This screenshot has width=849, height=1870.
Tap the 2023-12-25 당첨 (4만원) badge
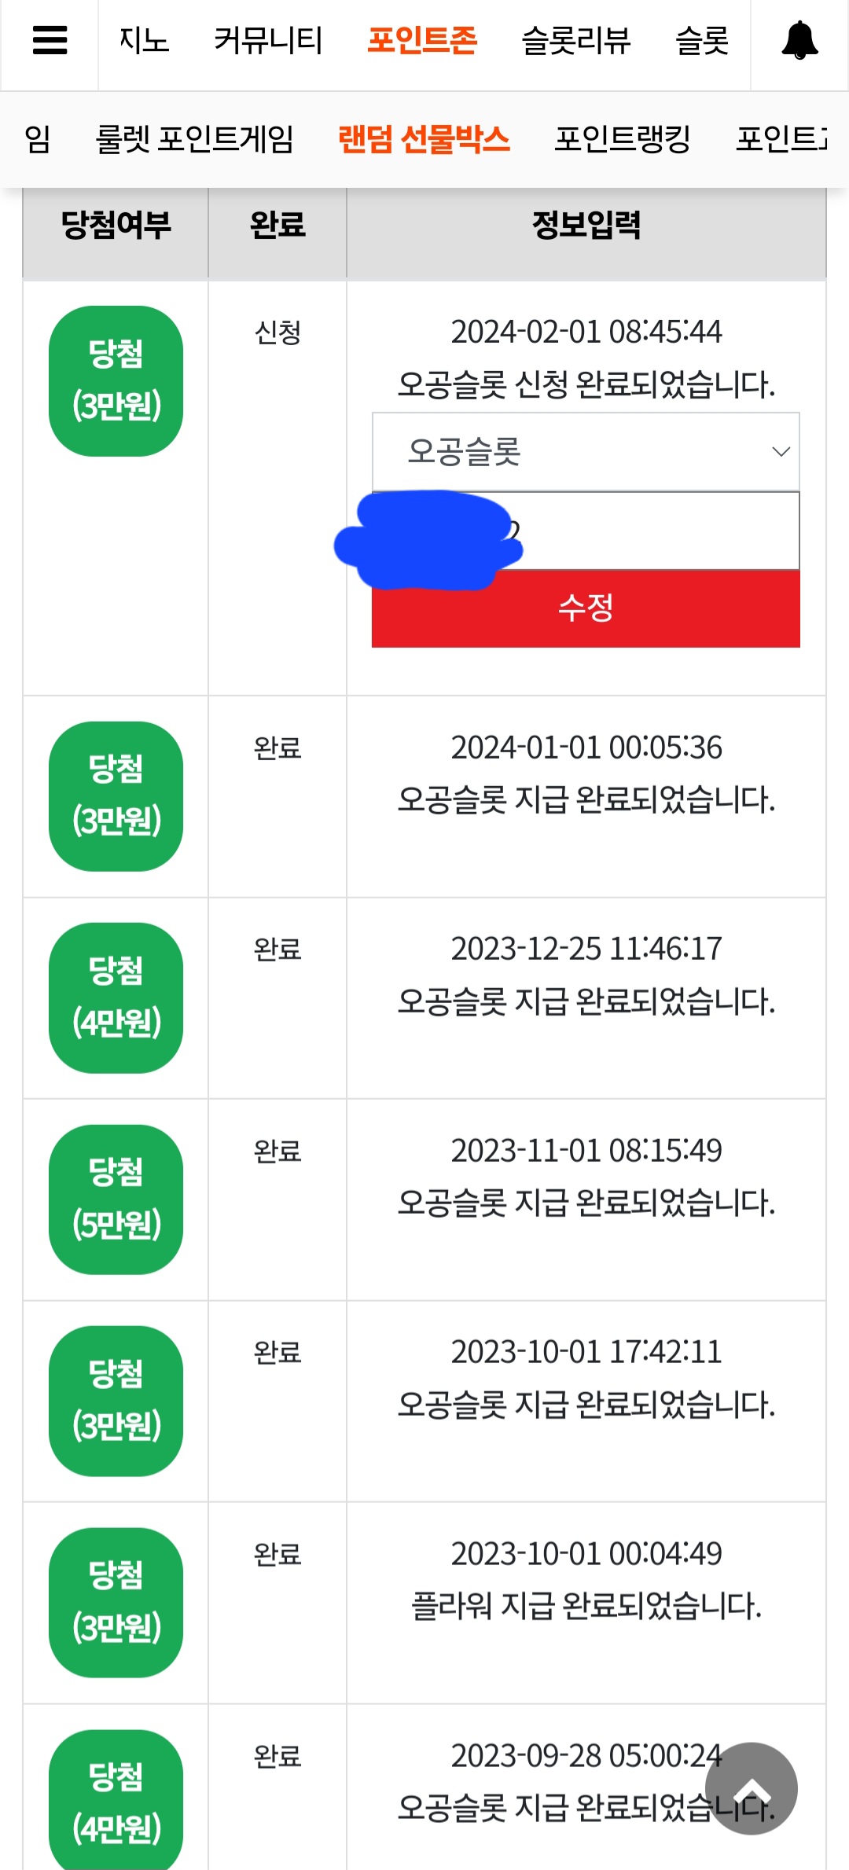[x=116, y=997]
